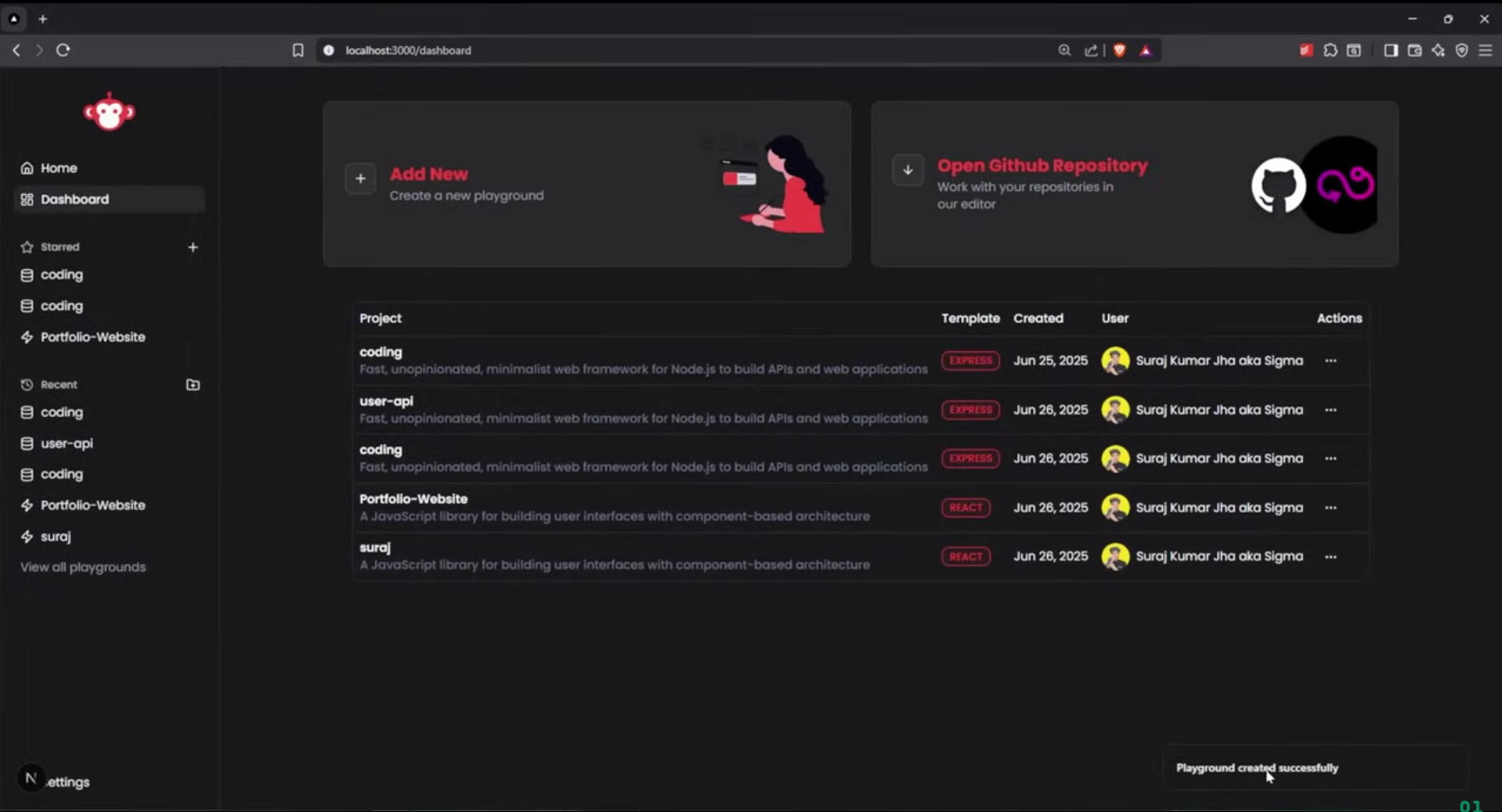The height and width of the screenshot is (812, 1502).
Task: Click EXPRESS badge in the user-api row
Action: 970,410
